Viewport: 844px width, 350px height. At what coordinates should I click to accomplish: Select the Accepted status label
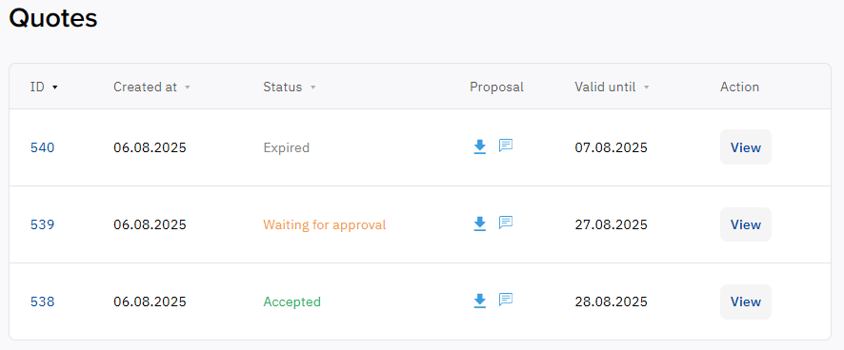(x=291, y=301)
